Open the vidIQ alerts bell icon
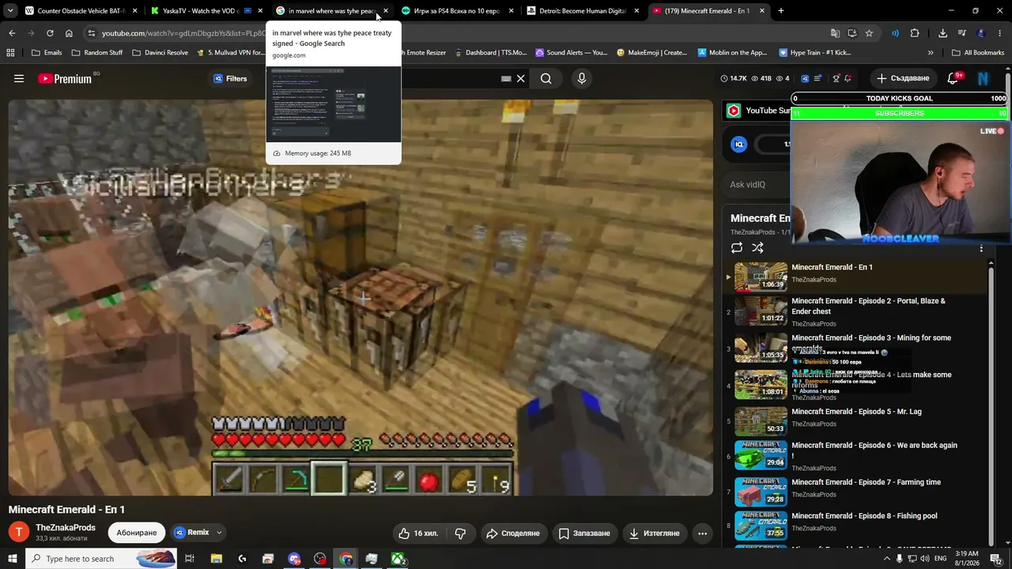This screenshot has width=1012, height=569. point(848,78)
